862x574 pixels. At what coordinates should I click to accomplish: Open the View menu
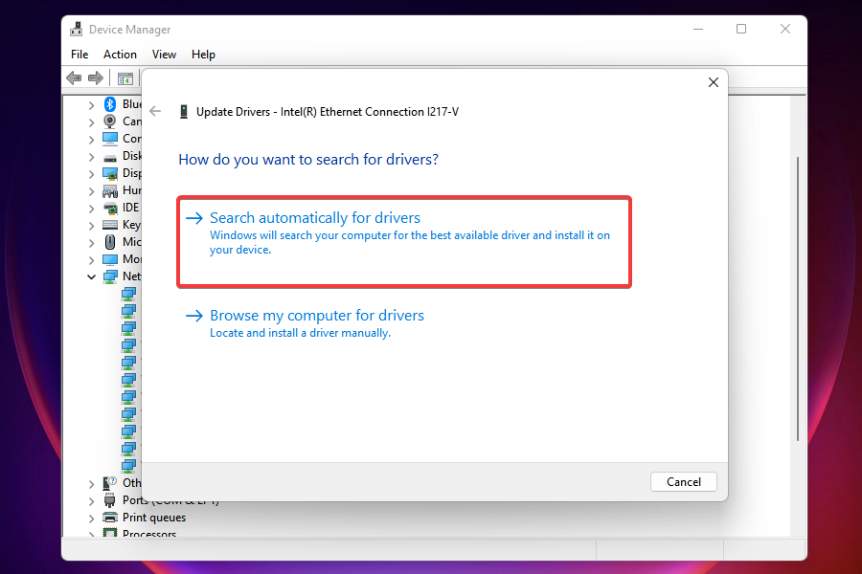tap(164, 55)
